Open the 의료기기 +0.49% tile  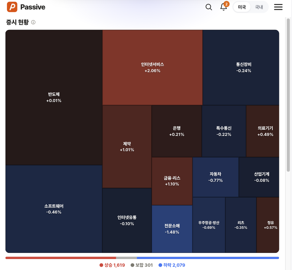[x=263, y=131]
